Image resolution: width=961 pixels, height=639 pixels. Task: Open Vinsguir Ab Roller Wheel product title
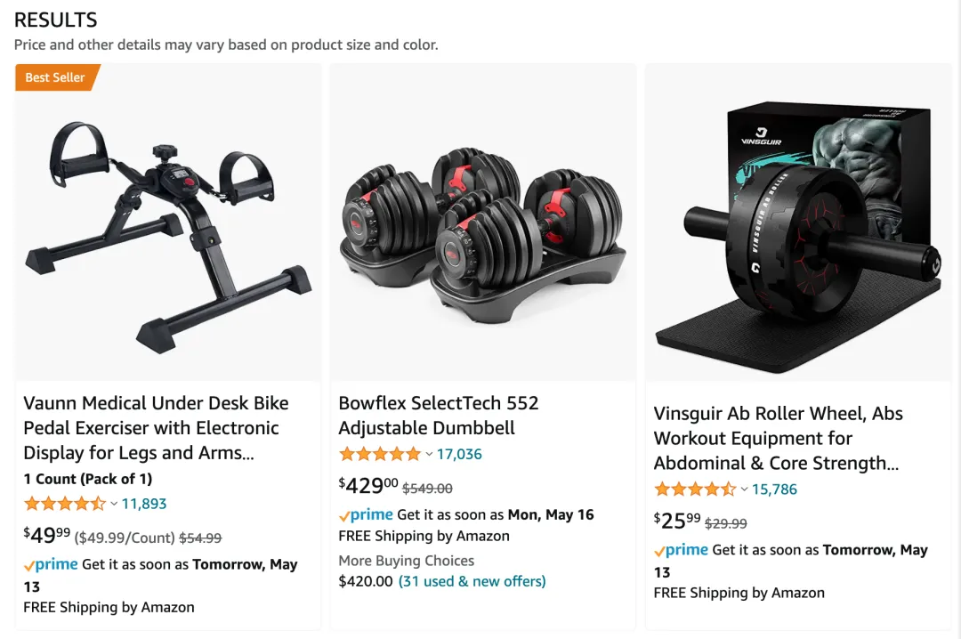(x=778, y=439)
